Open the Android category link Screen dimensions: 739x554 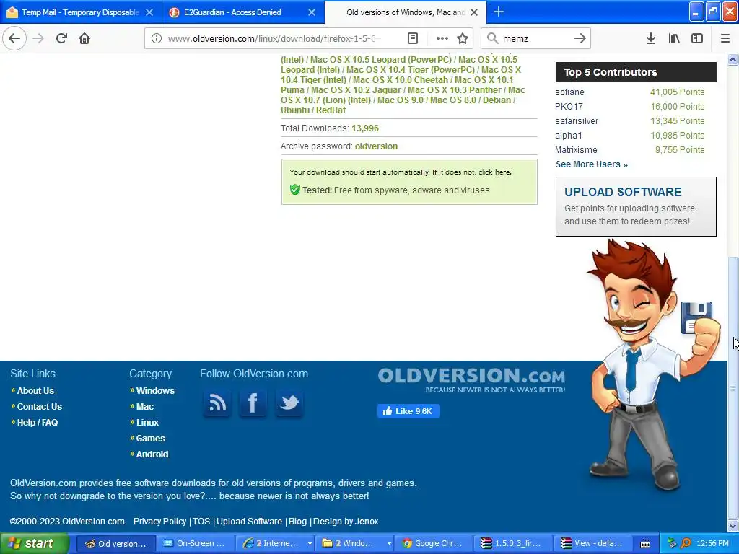tap(152, 454)
